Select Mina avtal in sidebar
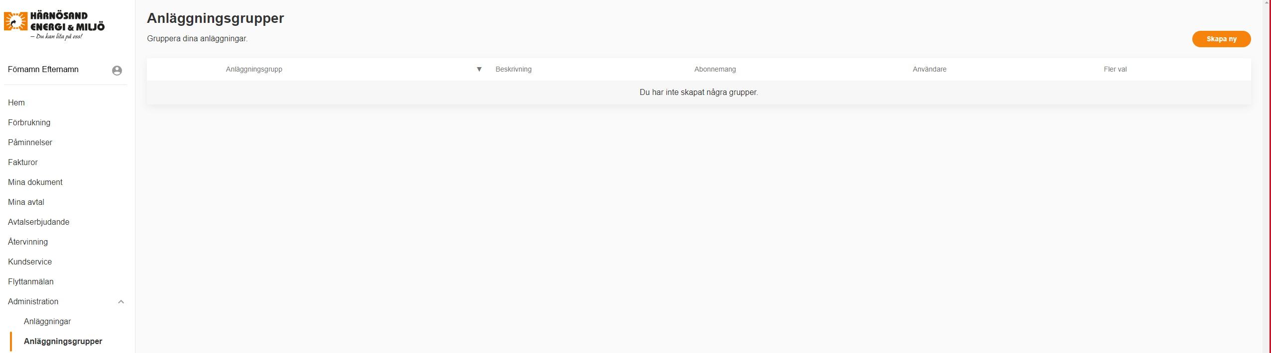The width and height of the screenshot is (1271, 353). pyautogui.click(x=26, y=202)
